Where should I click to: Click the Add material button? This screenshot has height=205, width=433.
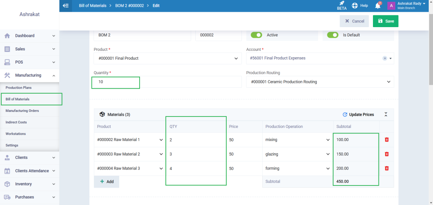(107, 182)
